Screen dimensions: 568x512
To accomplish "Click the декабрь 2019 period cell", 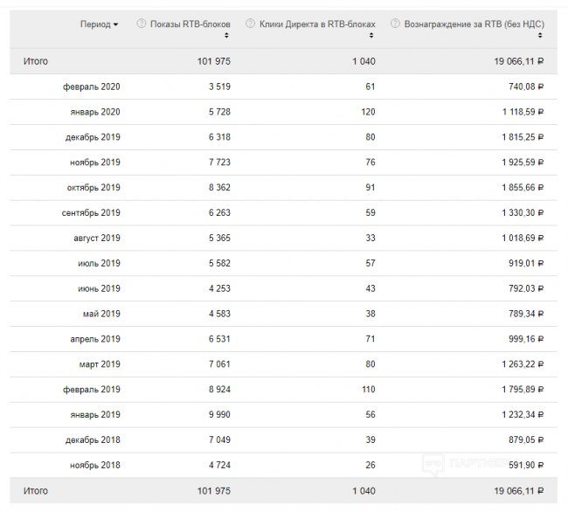I will point(93,137).
